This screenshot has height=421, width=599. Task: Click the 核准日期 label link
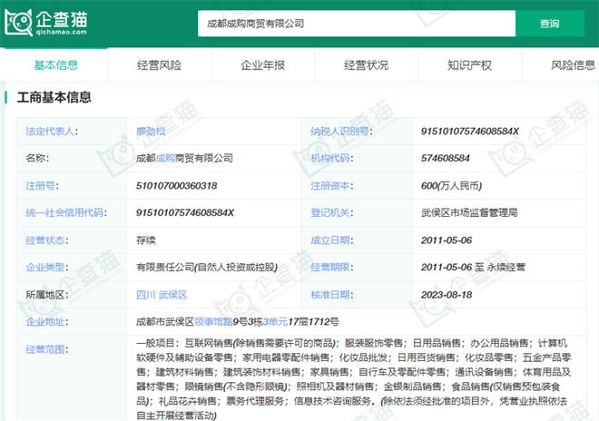[332, 295]
